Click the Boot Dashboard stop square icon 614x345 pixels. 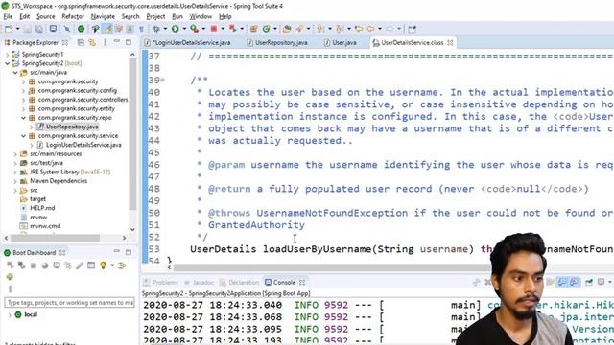click(x=34, y=265)
